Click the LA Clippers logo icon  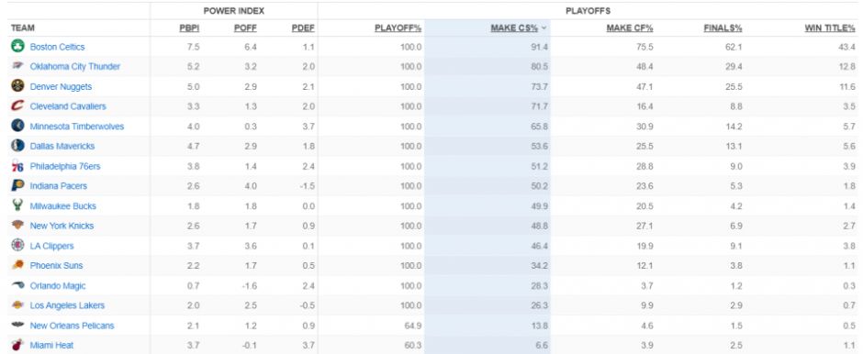pyautogui.click(x=17, y=245)
